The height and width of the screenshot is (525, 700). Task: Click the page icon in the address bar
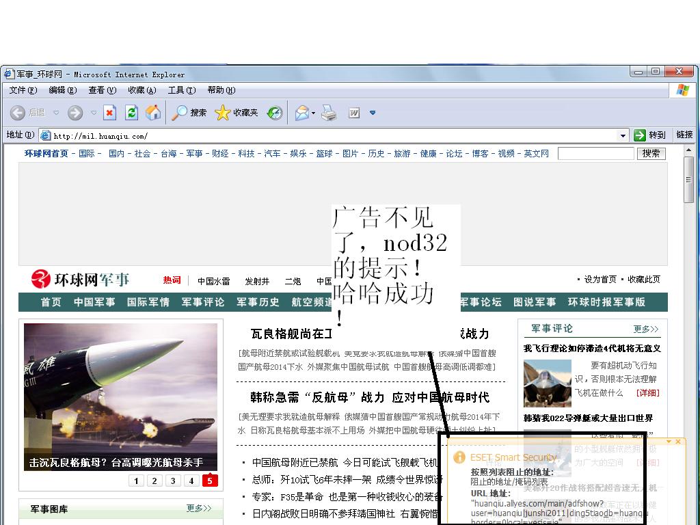45,135
